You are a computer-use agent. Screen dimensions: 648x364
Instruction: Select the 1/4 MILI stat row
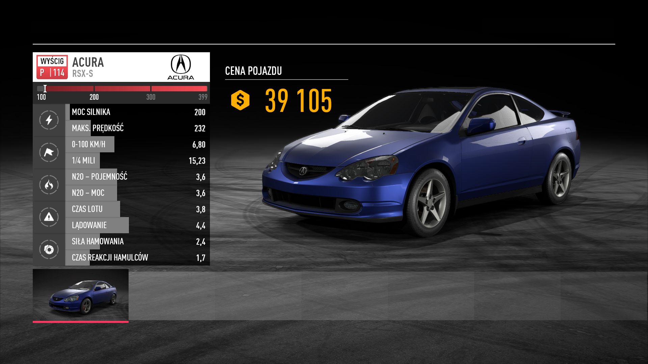click(x=138, y=160)
